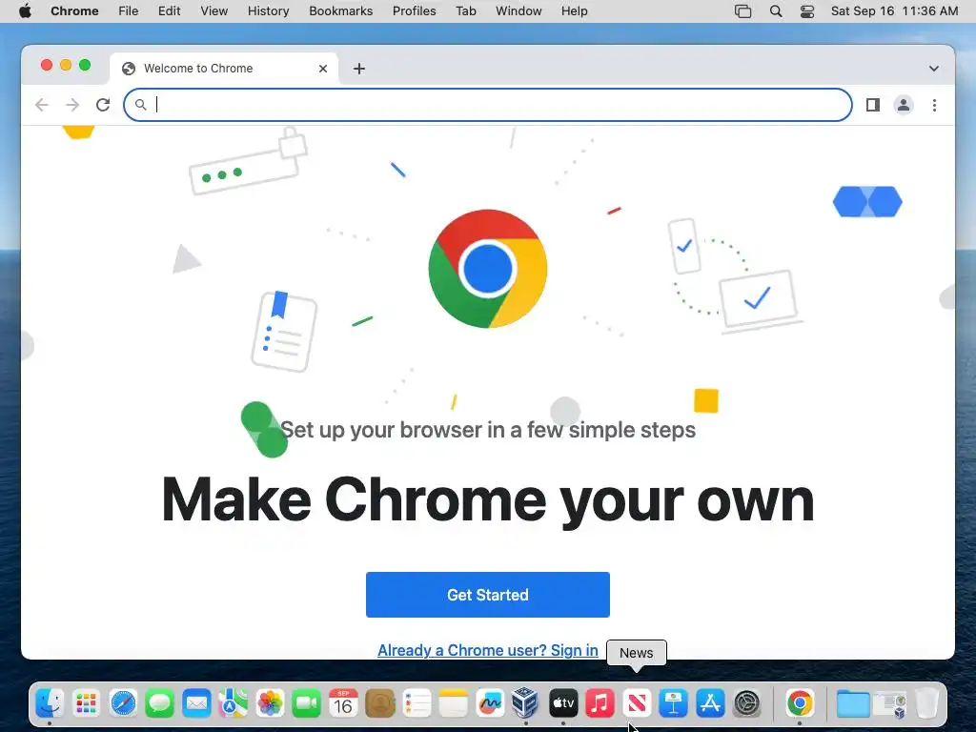Focus the address bar field
Viewport: 976px width, 732px height.
(488, 105)
